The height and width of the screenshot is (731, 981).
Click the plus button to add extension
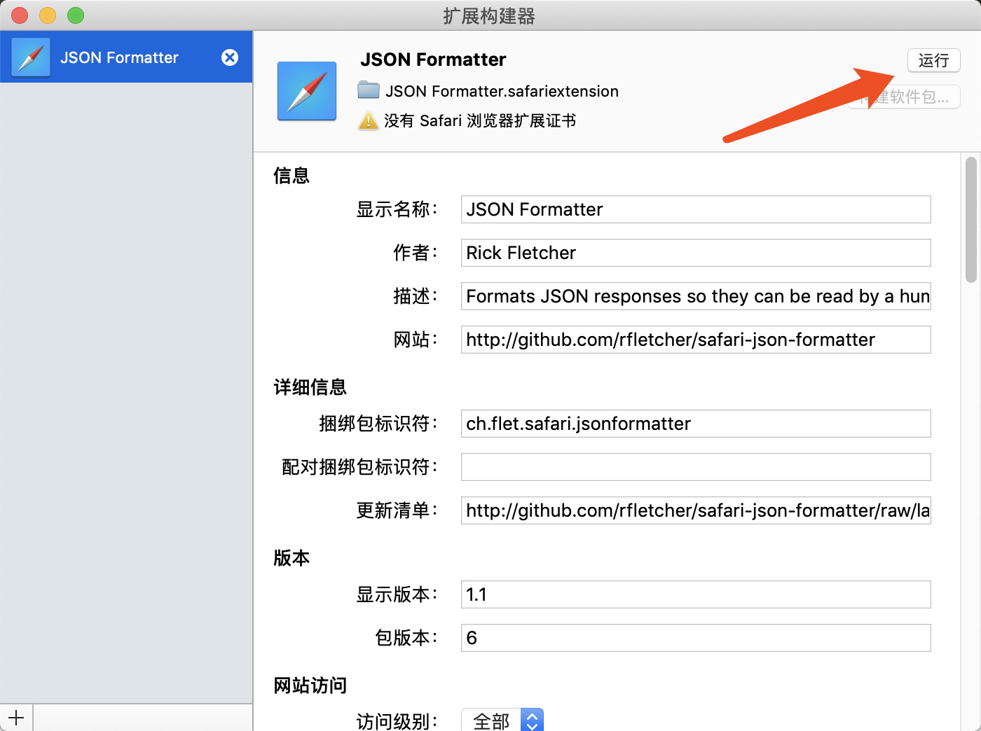tap(16, 718)
